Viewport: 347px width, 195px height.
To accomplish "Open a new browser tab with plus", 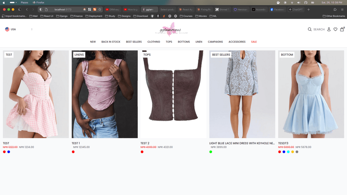I will pyautogui.click(x=309, y=10).
